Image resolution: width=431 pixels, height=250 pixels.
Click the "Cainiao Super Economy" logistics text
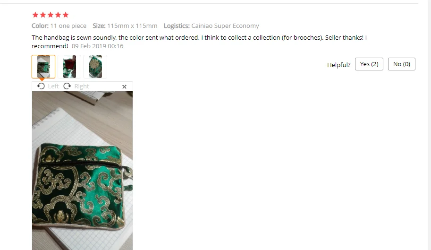coord(225,26)
